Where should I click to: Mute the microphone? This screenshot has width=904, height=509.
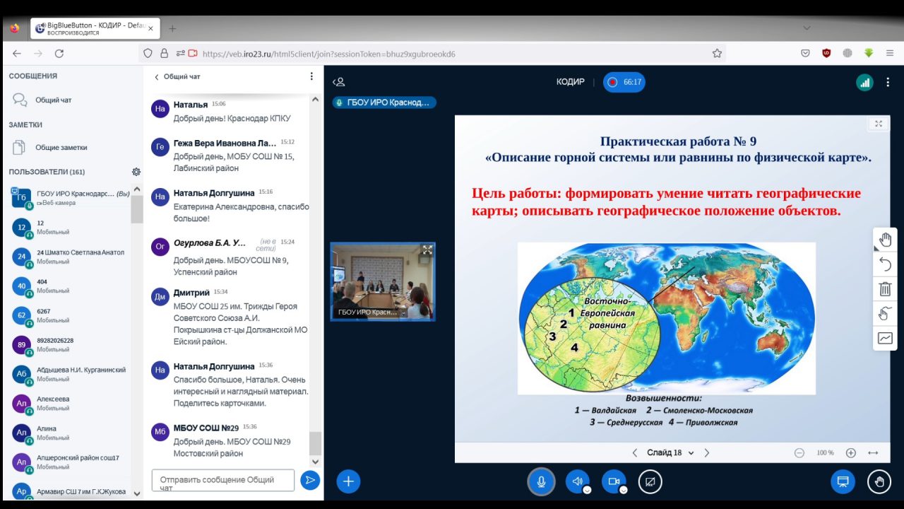tap(541, 481)
